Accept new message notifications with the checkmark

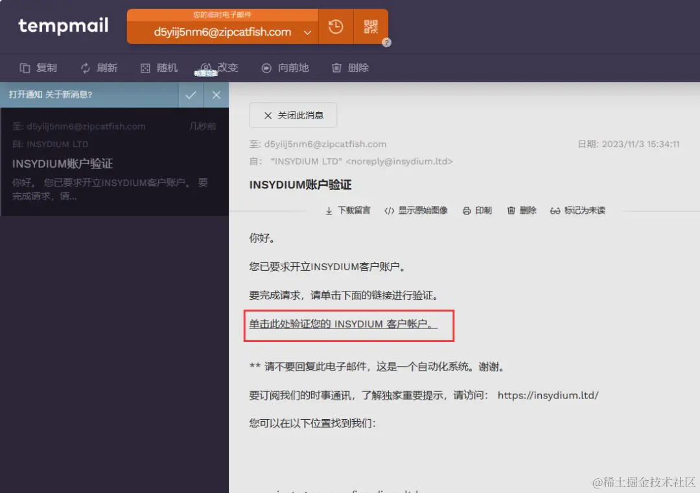click(x=190, y=95)
